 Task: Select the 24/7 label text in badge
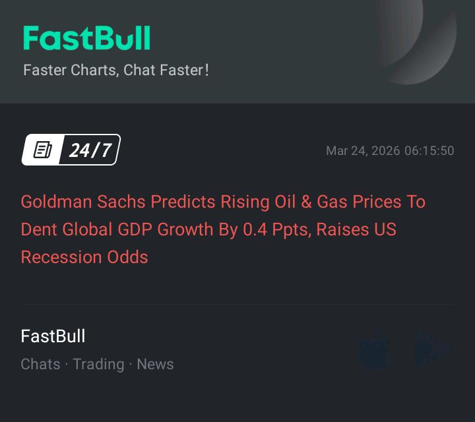click(90, 150)
